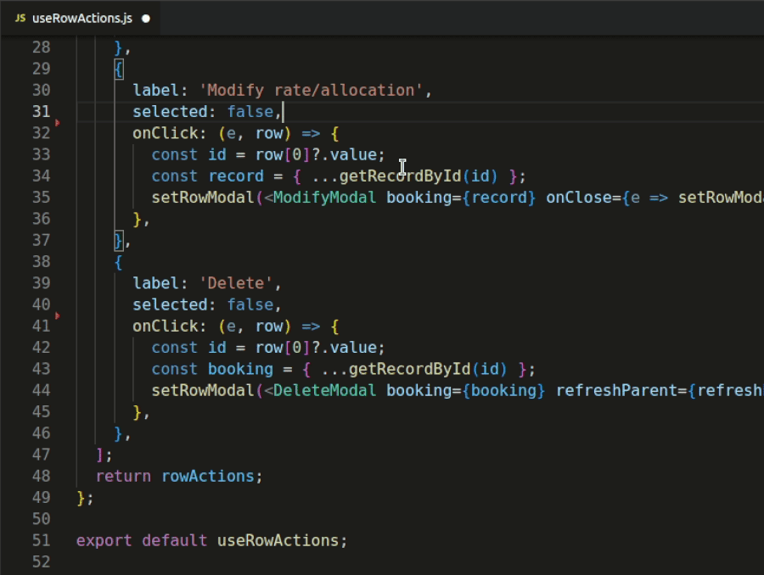The height and width of the screenshot is (575, 764).
Task: Click the 'Delete' label string
Action: tap(239, 282)
